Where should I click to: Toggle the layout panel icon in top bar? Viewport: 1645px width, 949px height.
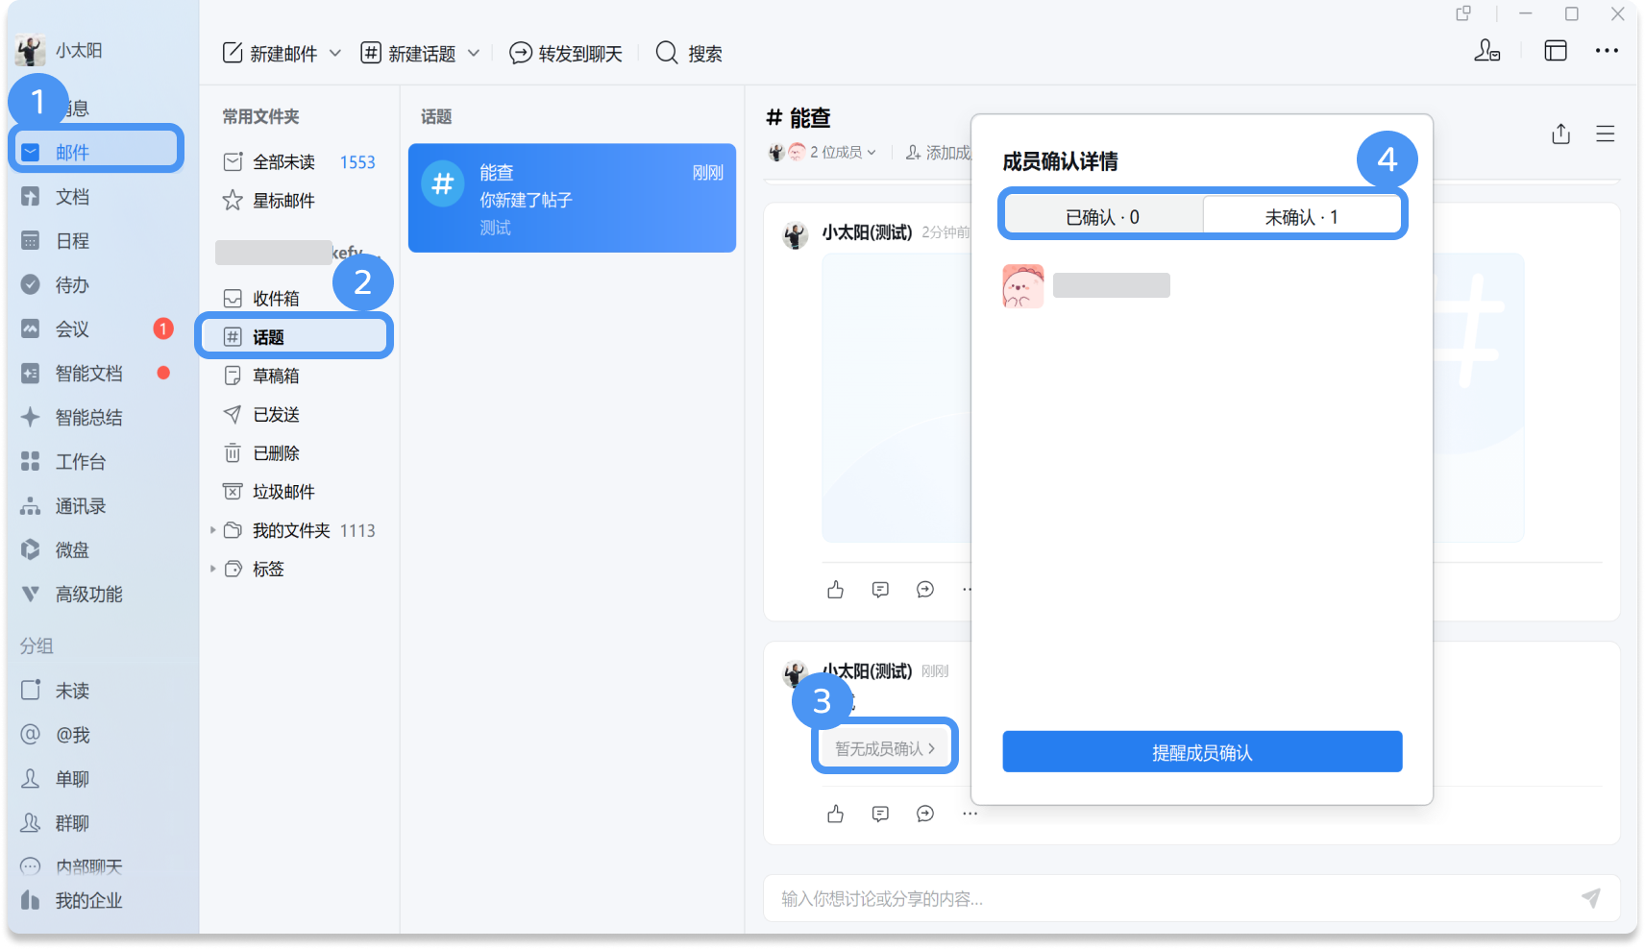(x=1556, y=51)
